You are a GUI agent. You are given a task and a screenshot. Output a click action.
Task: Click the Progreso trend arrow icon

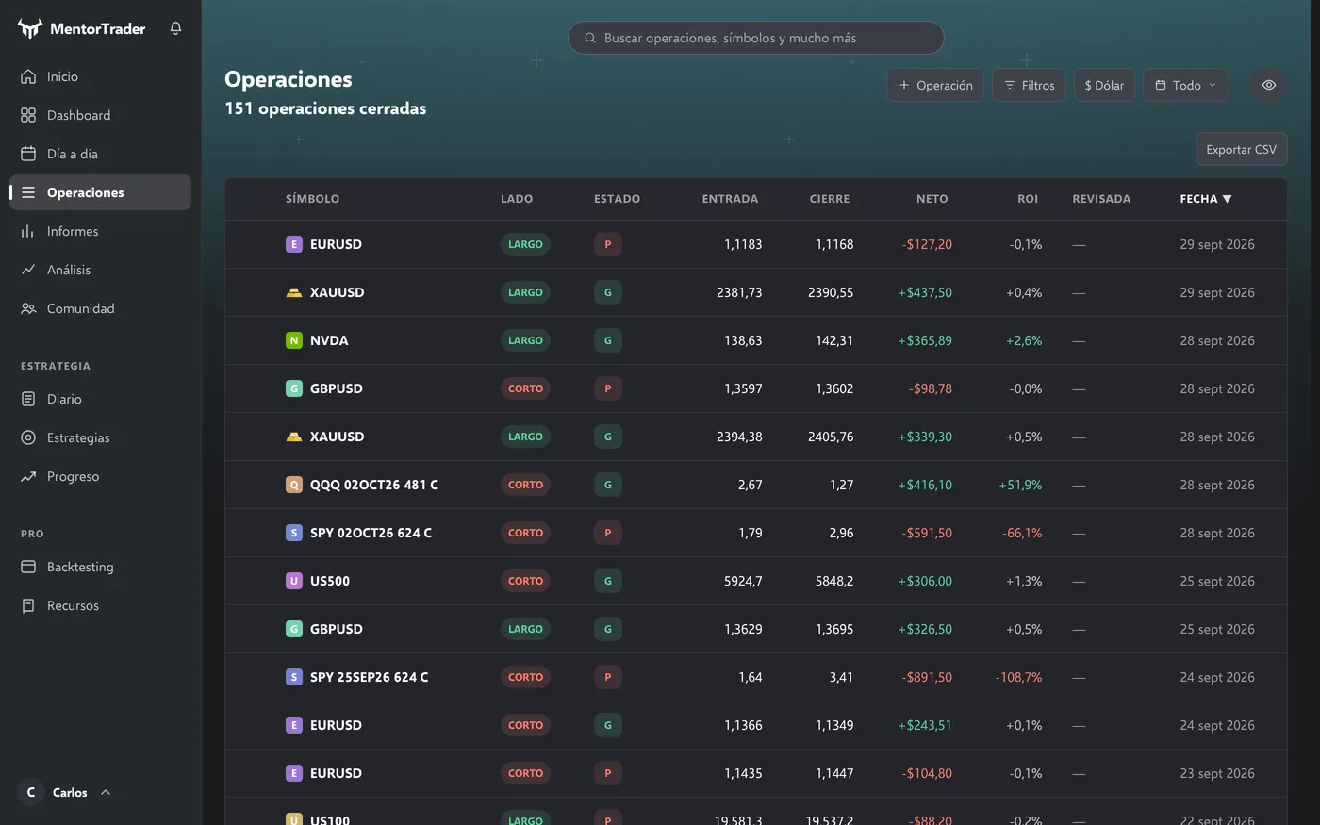coord(28,476)
